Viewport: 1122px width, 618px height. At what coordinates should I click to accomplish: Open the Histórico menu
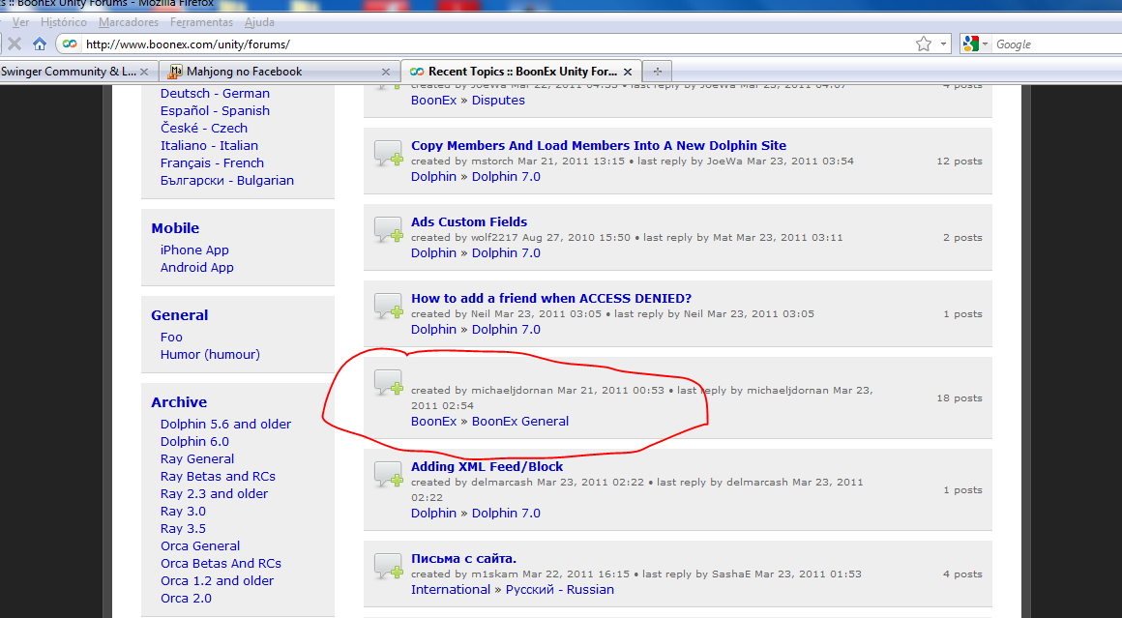pos(64,22)
